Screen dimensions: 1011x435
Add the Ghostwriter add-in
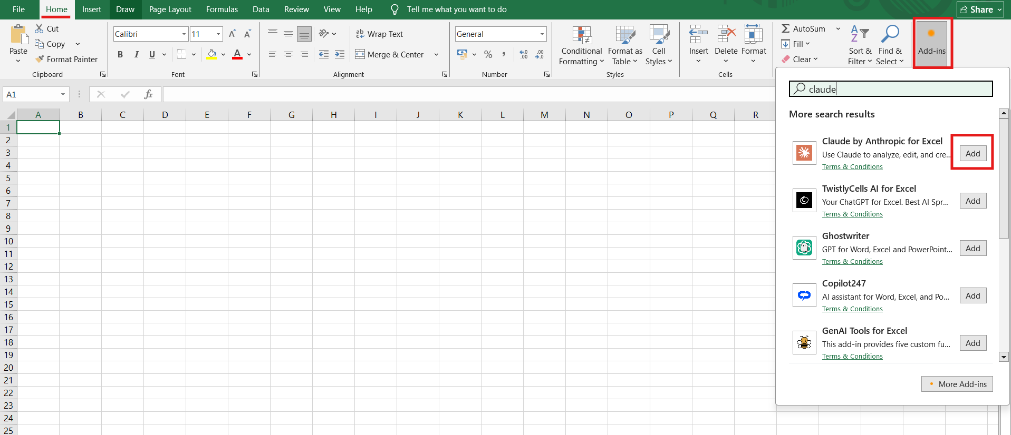click(x=973, y=248)
